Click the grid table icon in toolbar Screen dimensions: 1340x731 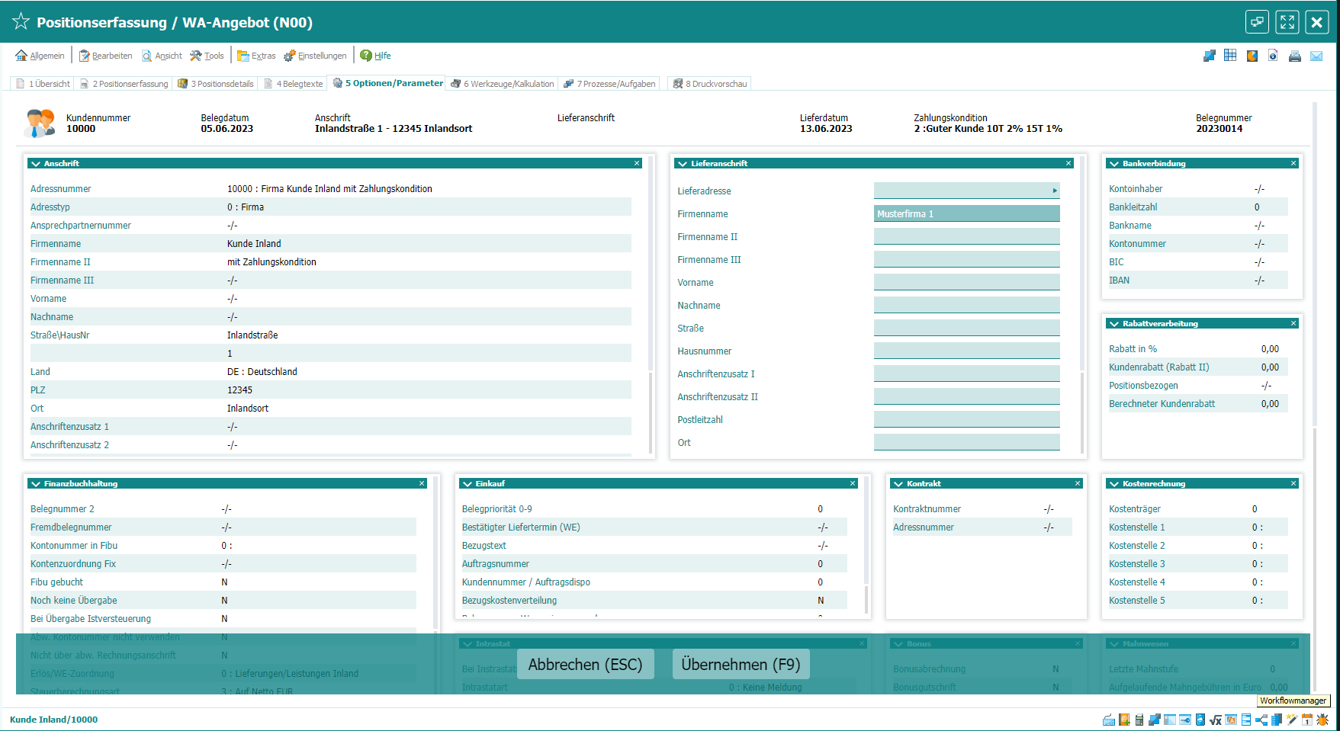[1230, 56]
